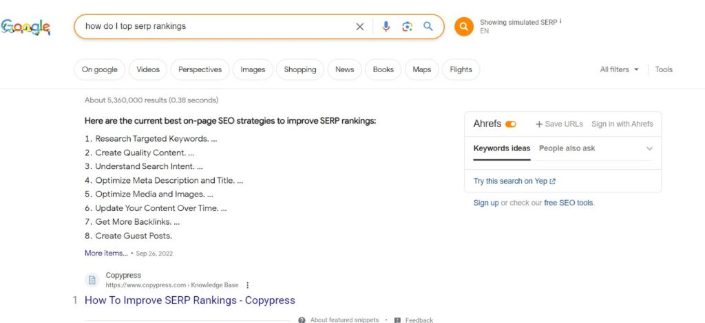The height and width of the screenshot is (323, 705).
Task: Click 'Update Your Content Over Time' item
Action: pyautogui.click(x=156, y=208)
